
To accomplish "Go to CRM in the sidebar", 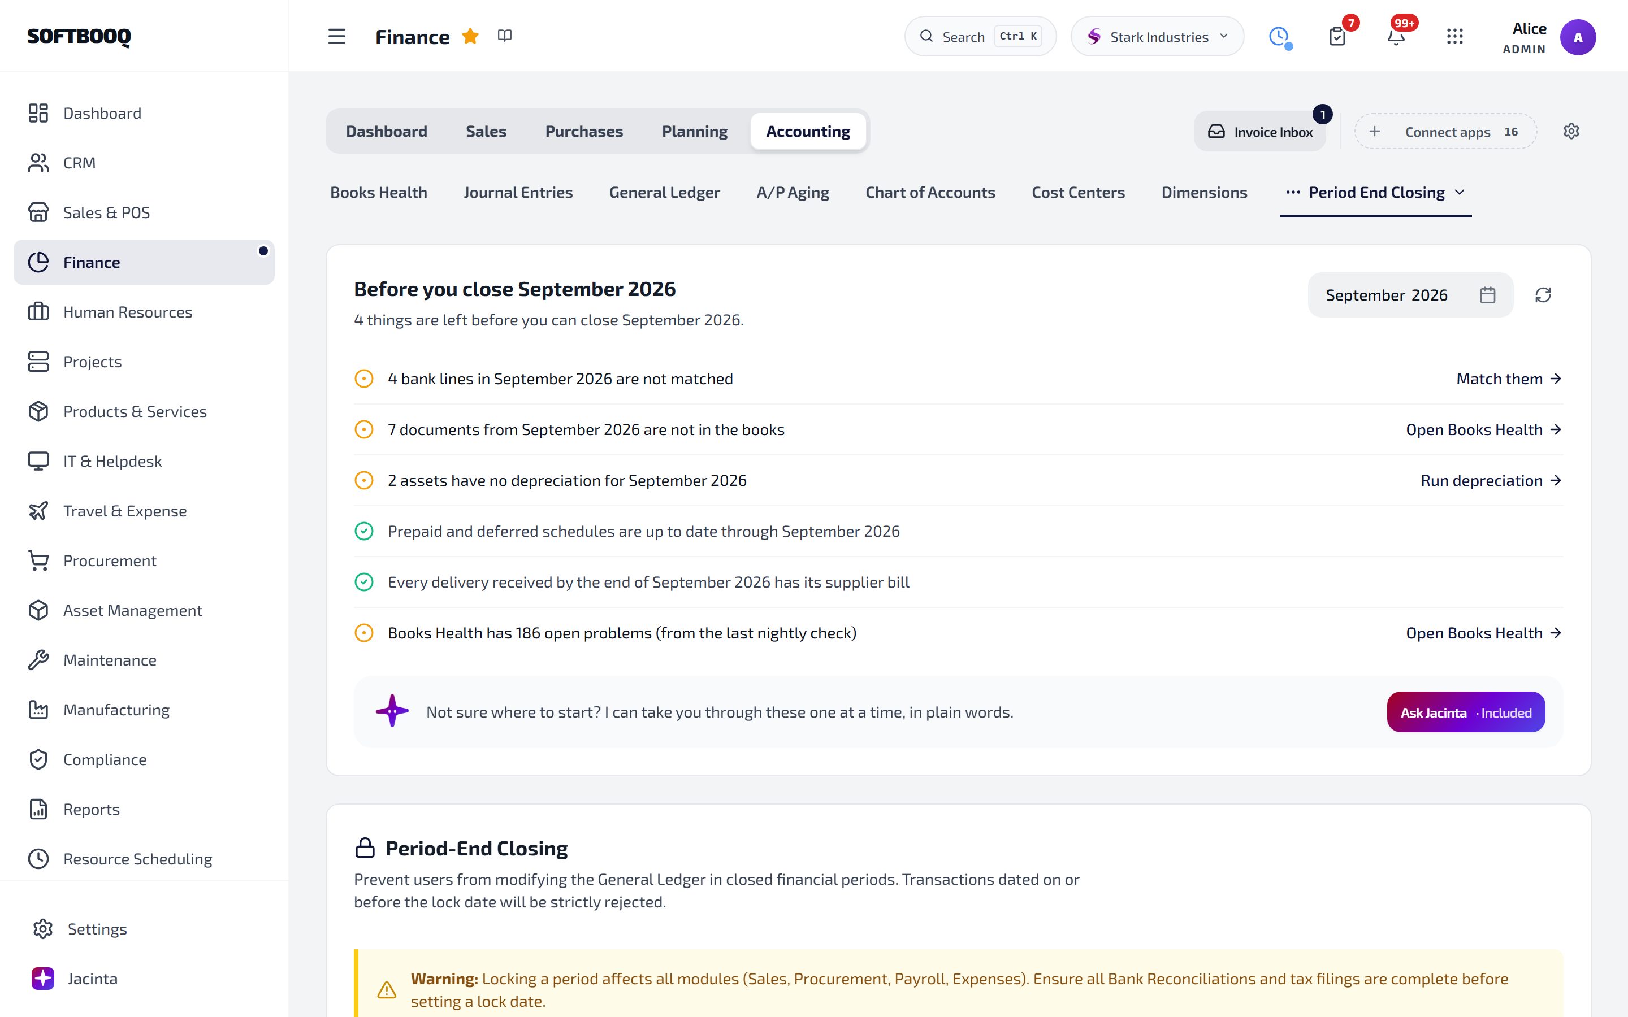I will (144, 163).
